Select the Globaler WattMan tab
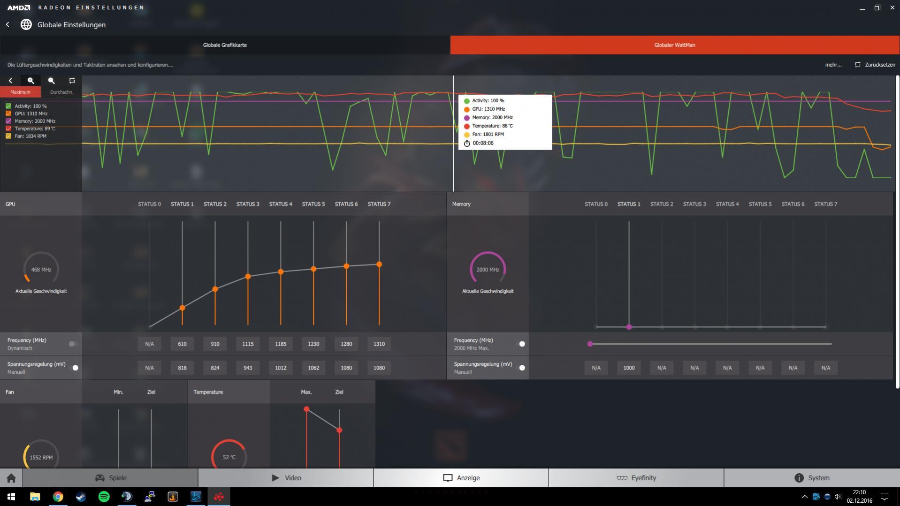The image size is (900, 506). click(675, 45)
